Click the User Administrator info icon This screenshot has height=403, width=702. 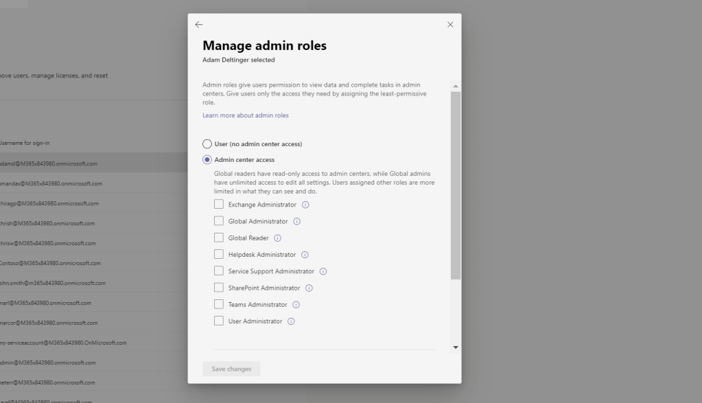point(291,321)
